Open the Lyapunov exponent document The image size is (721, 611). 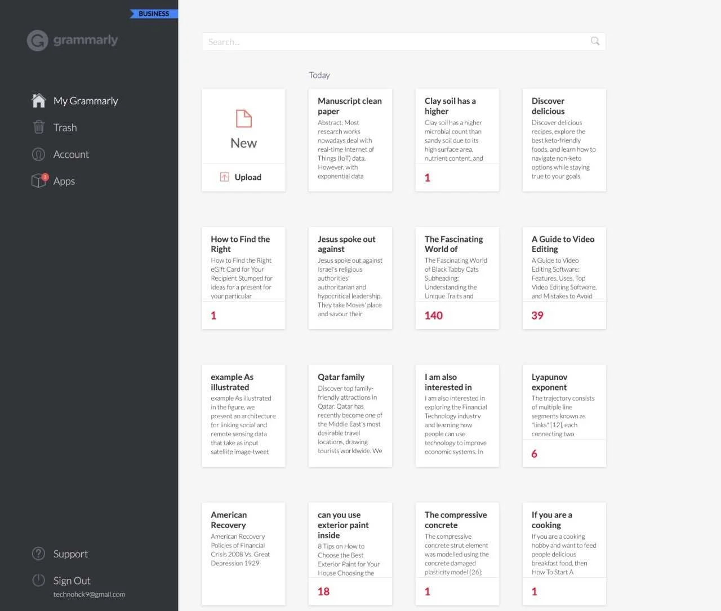click(x=564, y=416)
